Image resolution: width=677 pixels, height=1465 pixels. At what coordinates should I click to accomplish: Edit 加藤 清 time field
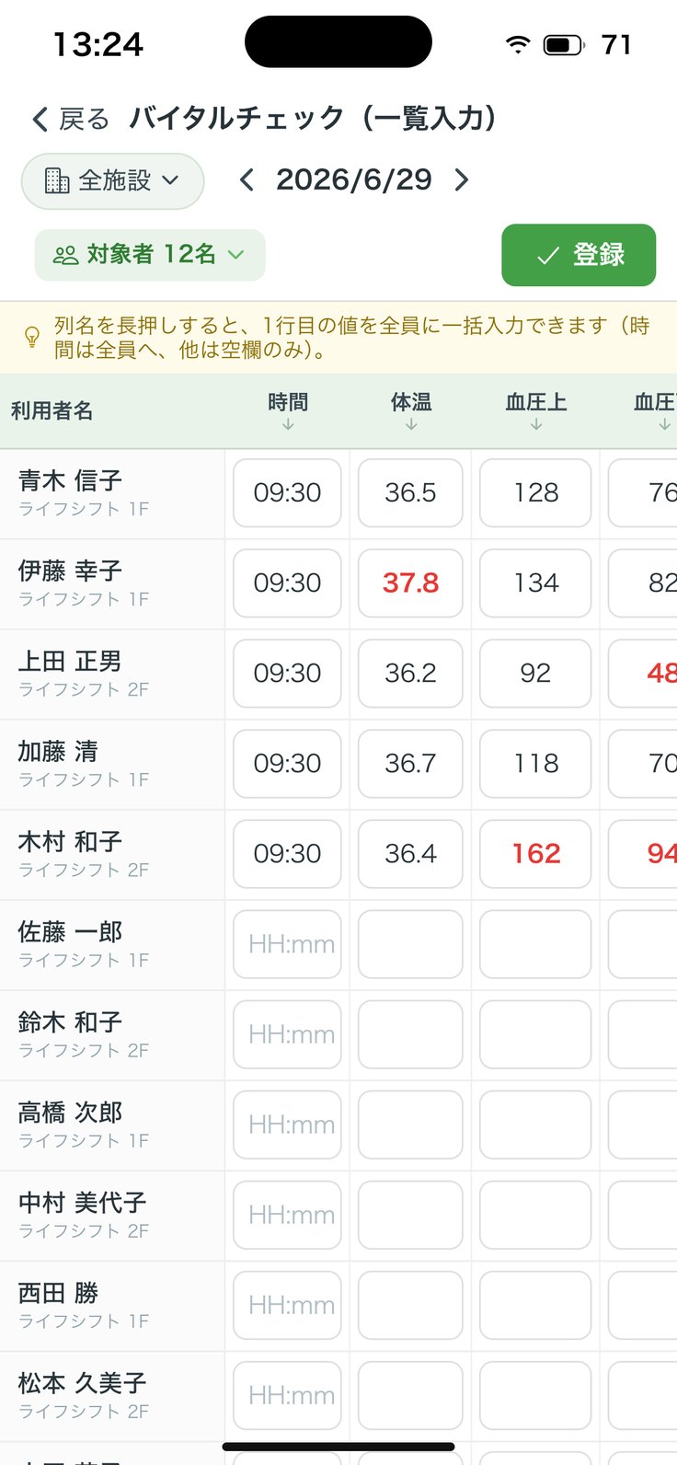[x=287, y=764]
